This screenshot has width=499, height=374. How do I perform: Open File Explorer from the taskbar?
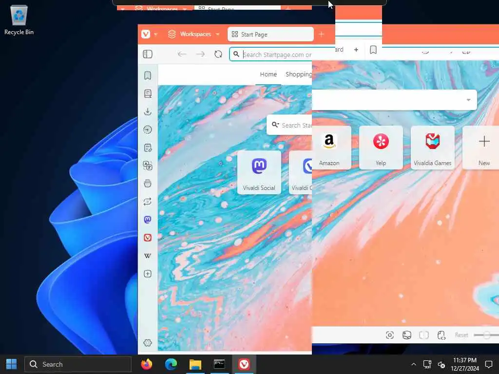coord(195,364)
